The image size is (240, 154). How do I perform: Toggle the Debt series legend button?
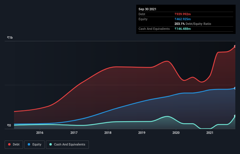(x=14, y=145)
